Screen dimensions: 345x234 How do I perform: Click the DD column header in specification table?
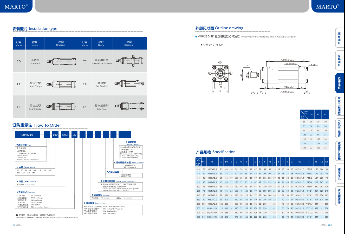(300, 162)
